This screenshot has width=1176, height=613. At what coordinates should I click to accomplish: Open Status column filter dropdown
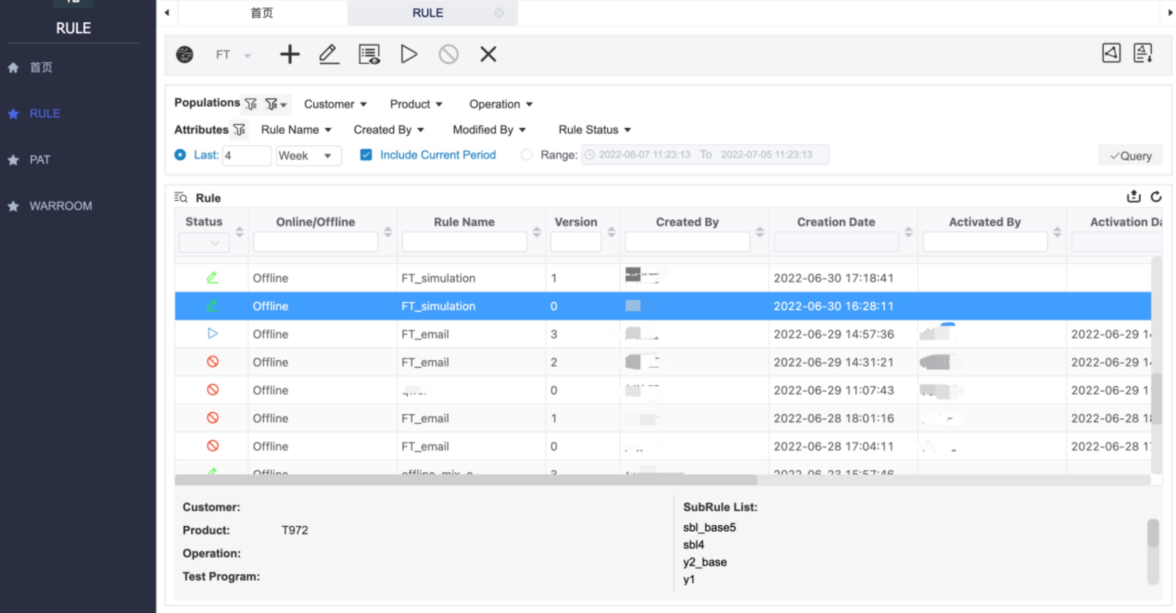tap(204, 242)
